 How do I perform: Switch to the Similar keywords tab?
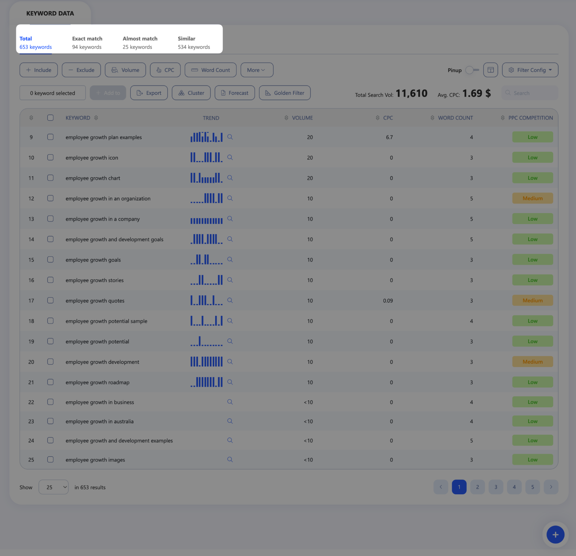(x=194, y=43)
